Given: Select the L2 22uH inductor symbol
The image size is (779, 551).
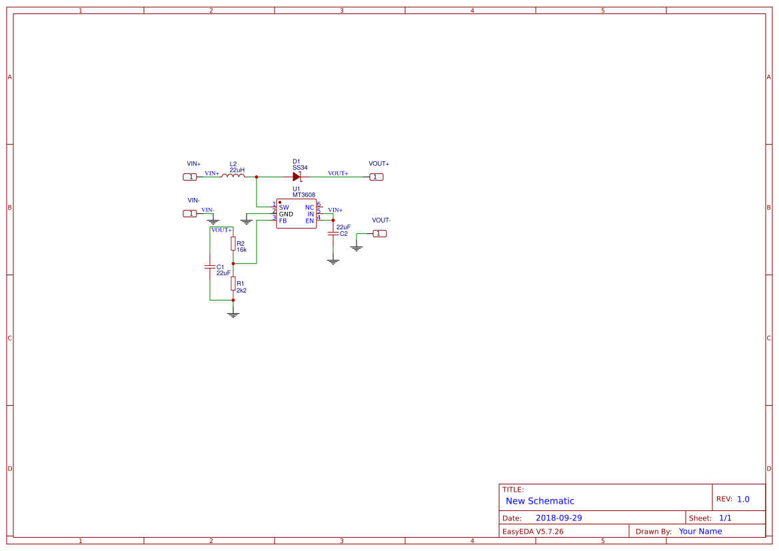Looking at the screenshot, I should pos(233,177).
